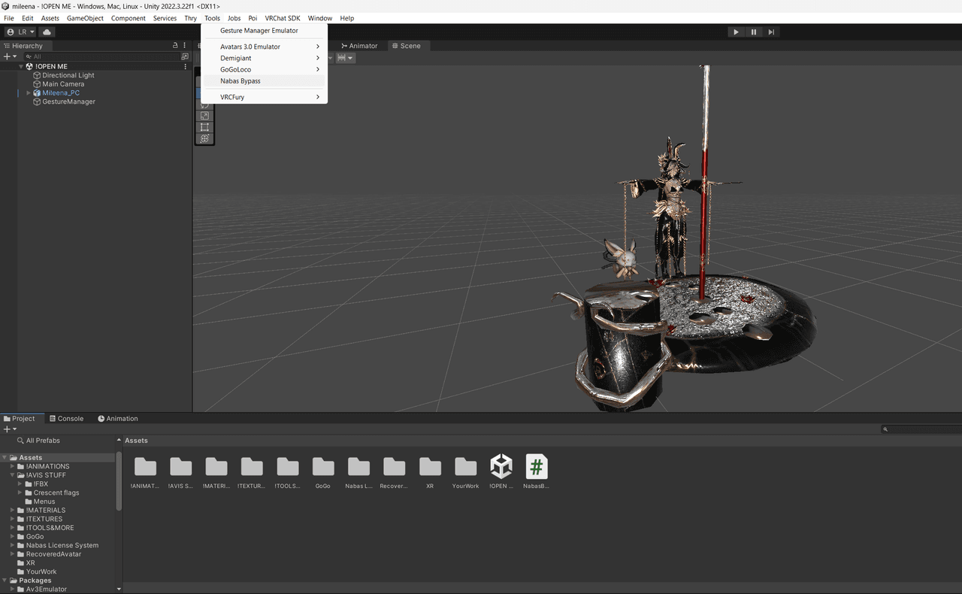Image resolution: width=962 pixels, height=594 pixels.
Task: Start Play mode
Action: (736, 32)
